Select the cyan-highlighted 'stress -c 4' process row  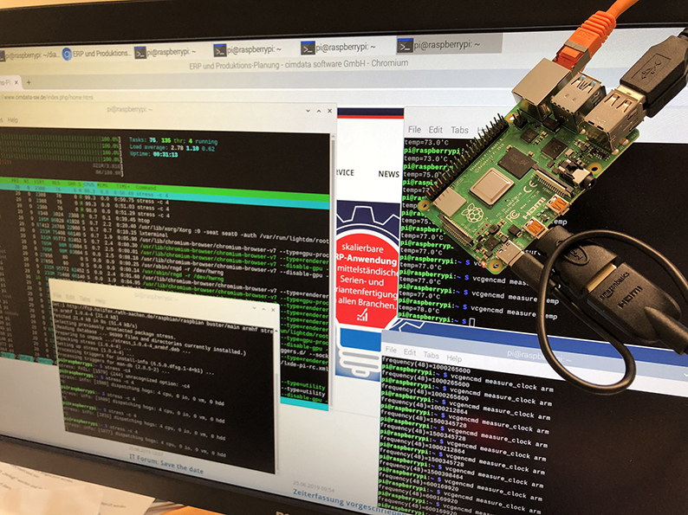tap(165, 194)
